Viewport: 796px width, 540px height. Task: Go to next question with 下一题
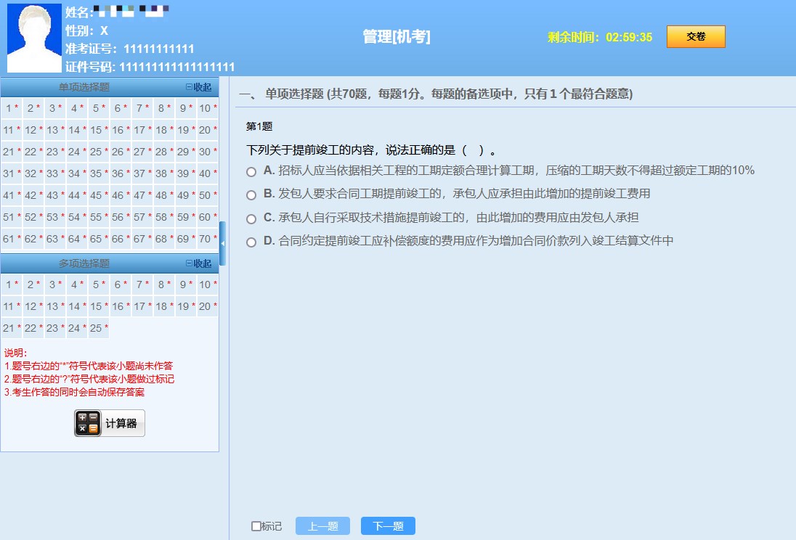[388, 526]
